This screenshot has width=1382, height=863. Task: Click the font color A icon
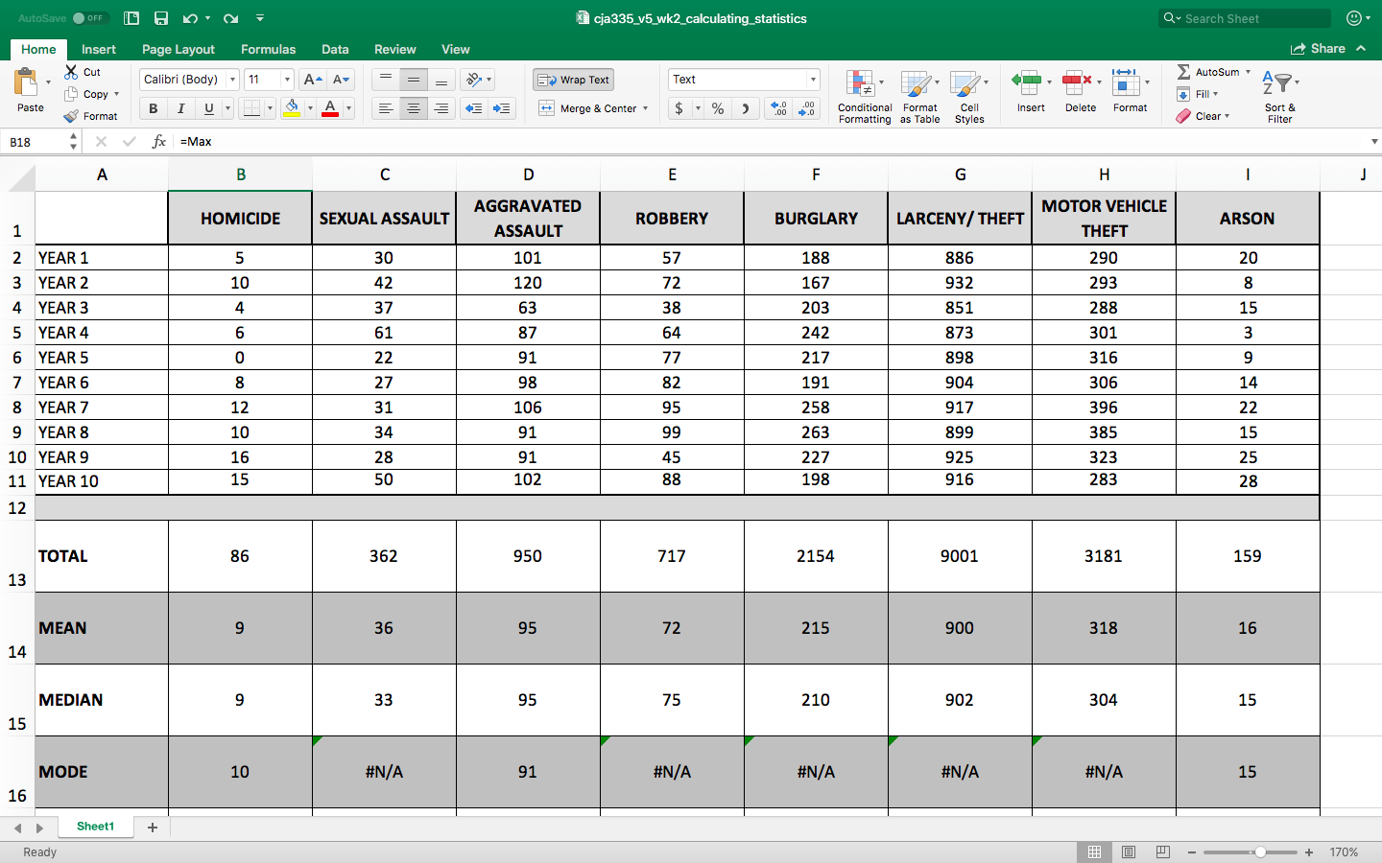[x=330, y=108]
